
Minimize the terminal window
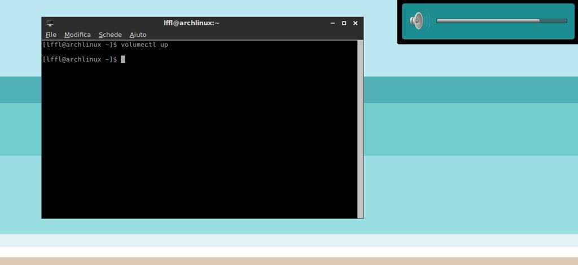[x=332, y=23]
